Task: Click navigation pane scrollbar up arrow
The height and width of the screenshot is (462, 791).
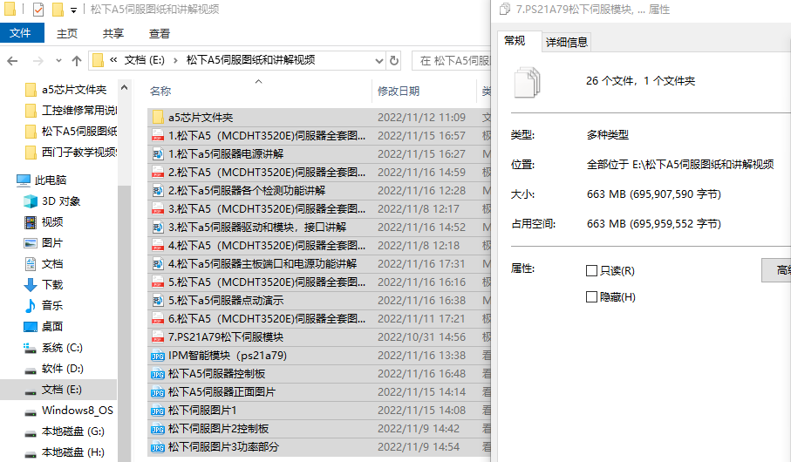Action: 124,87
